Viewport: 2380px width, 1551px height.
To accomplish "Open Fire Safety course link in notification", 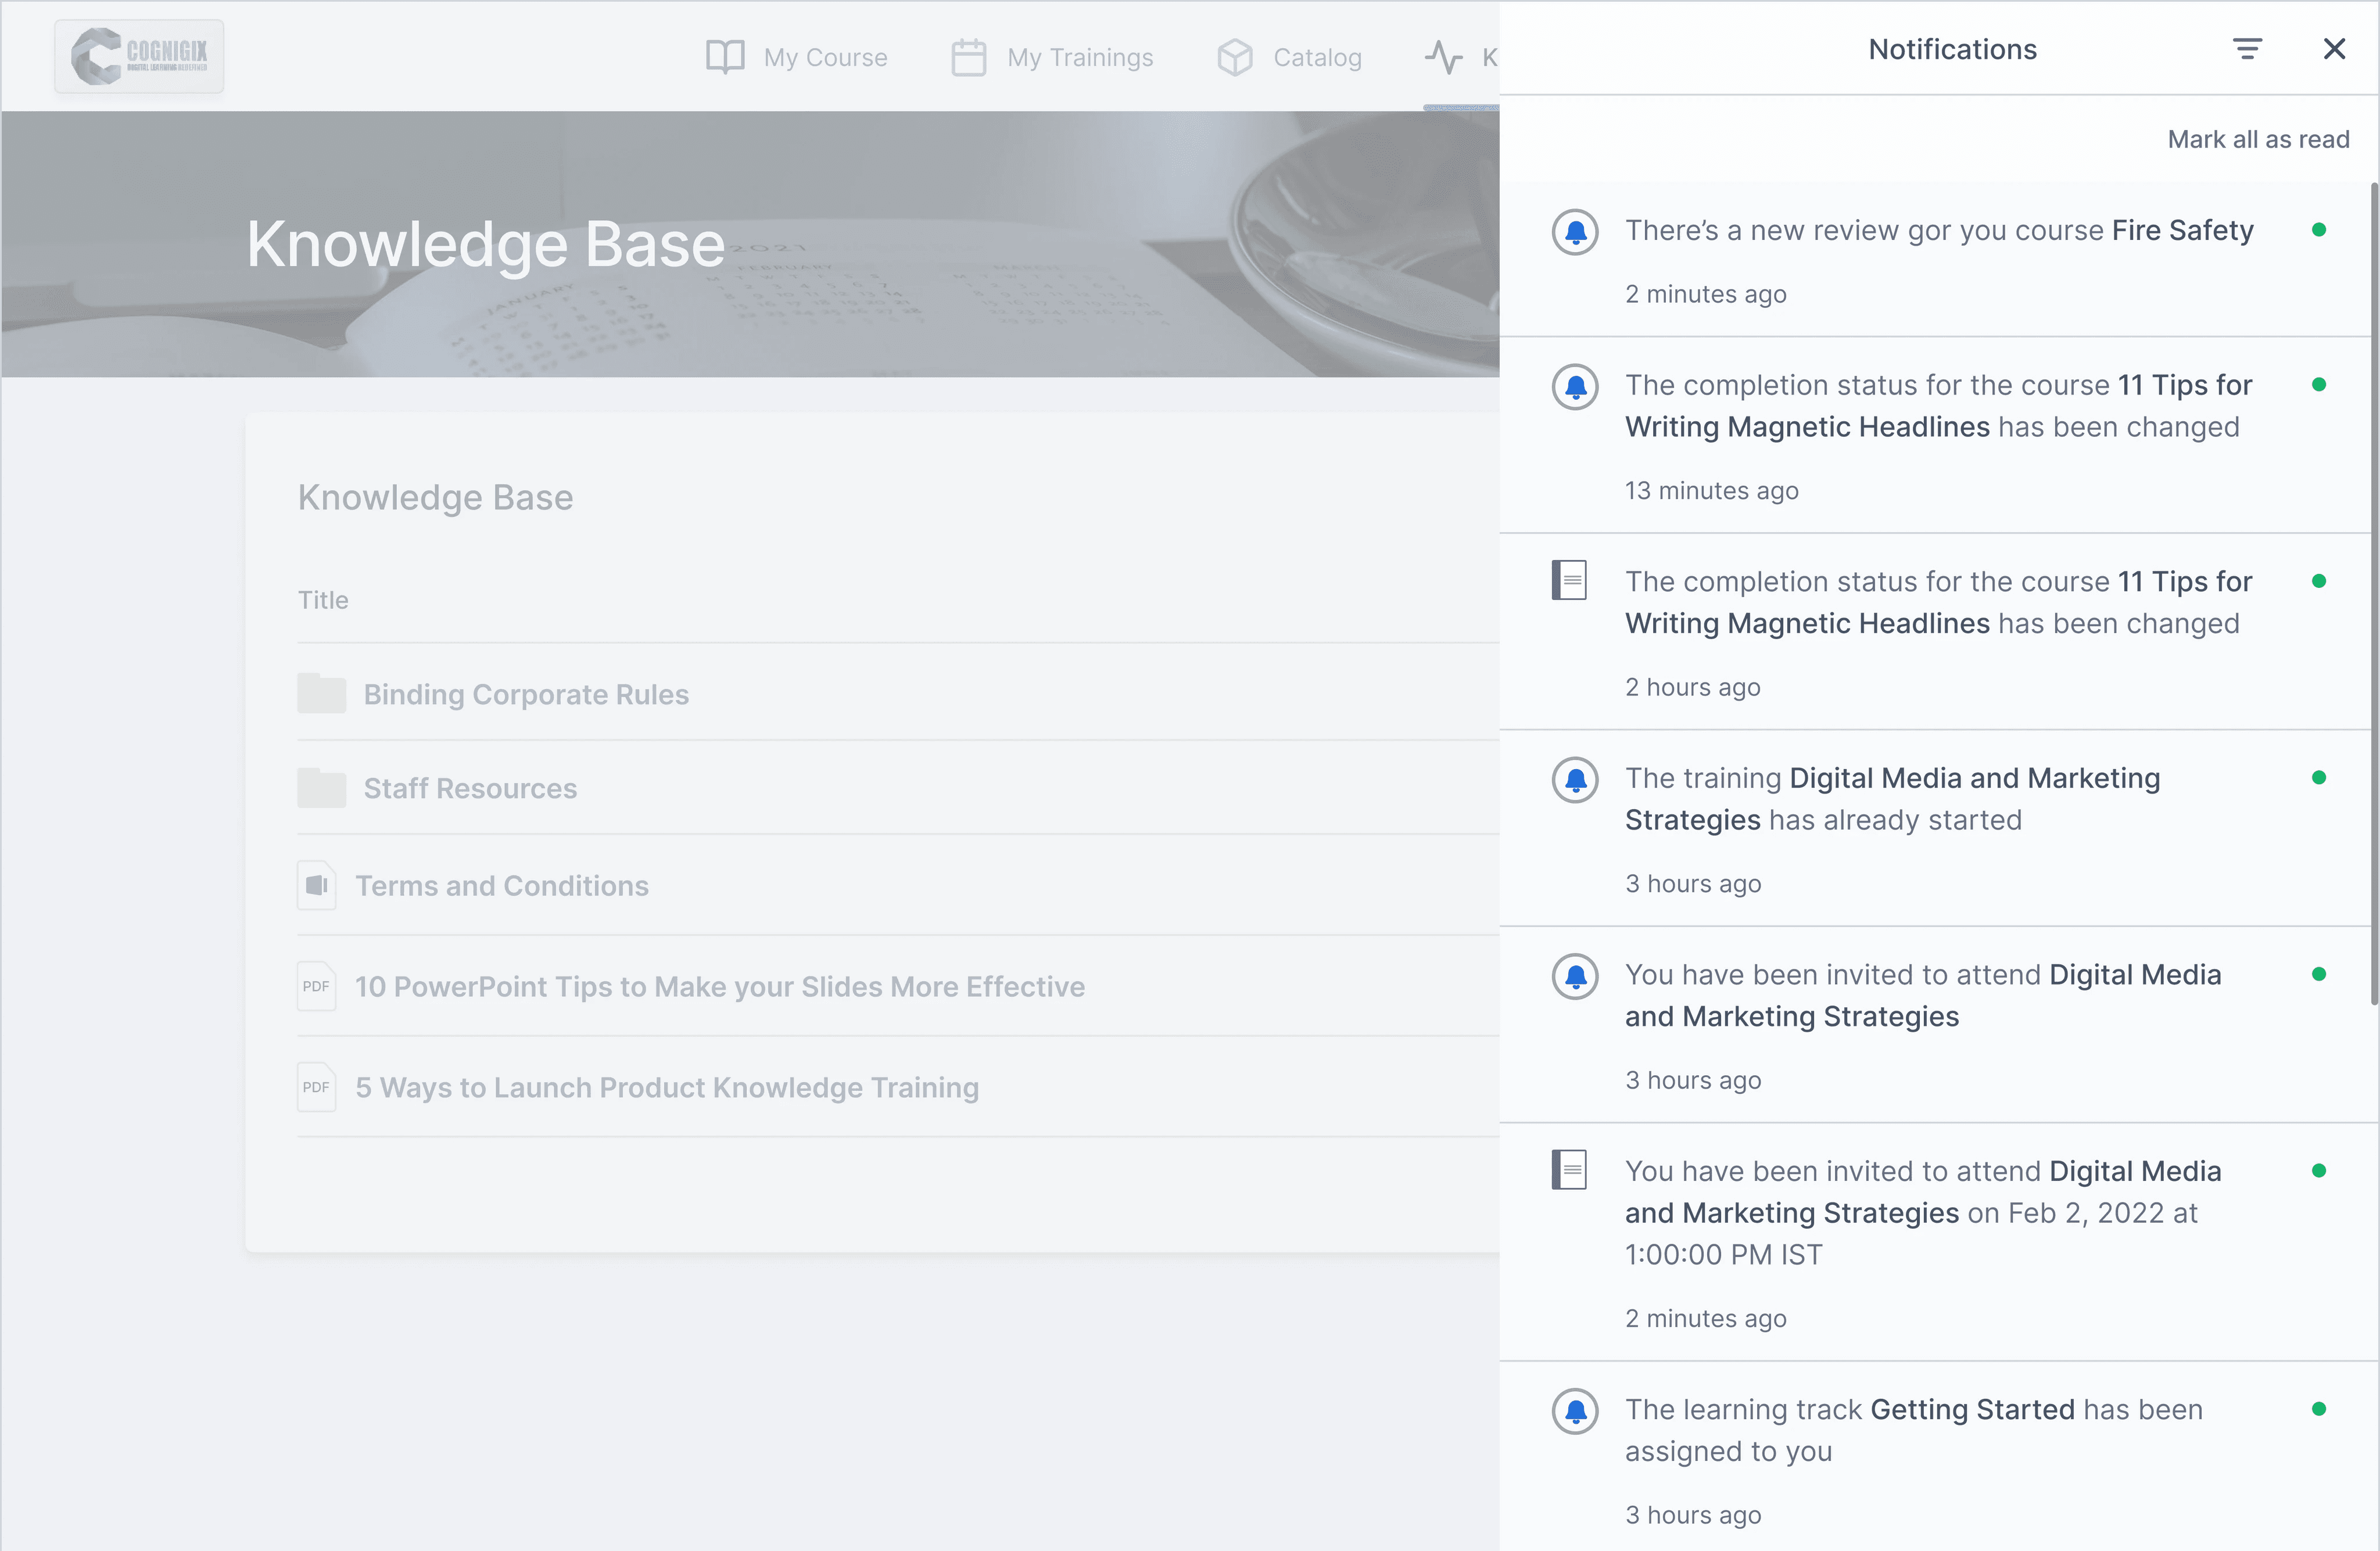I will tap(2182, 230).
